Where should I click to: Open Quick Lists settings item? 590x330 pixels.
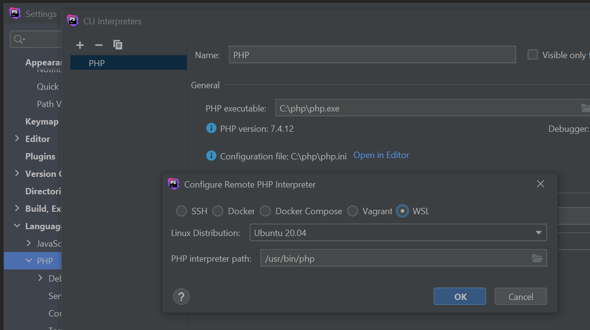coord(48,86)
